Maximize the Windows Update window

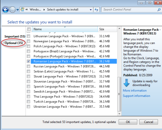(149, 2)
